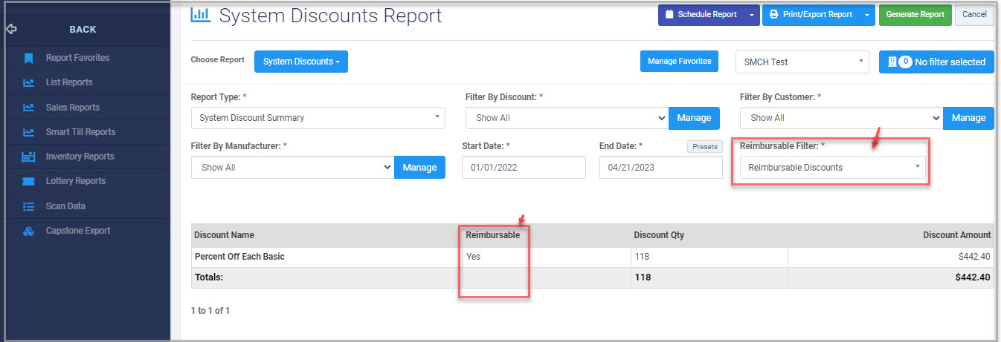Open the date Presets button
The image size is (1001, 342).
point(704,147)
